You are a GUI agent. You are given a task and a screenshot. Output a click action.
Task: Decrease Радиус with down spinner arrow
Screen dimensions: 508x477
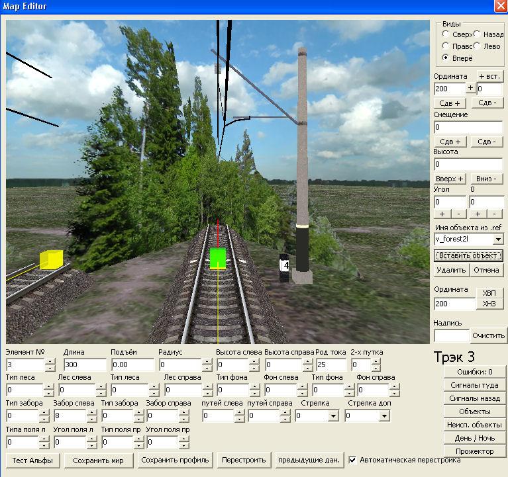[207, 368]
